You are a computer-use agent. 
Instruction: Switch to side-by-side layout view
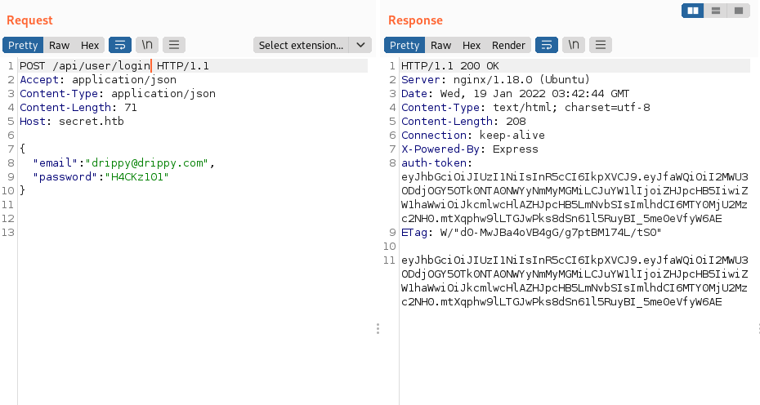tap(693, 11)
